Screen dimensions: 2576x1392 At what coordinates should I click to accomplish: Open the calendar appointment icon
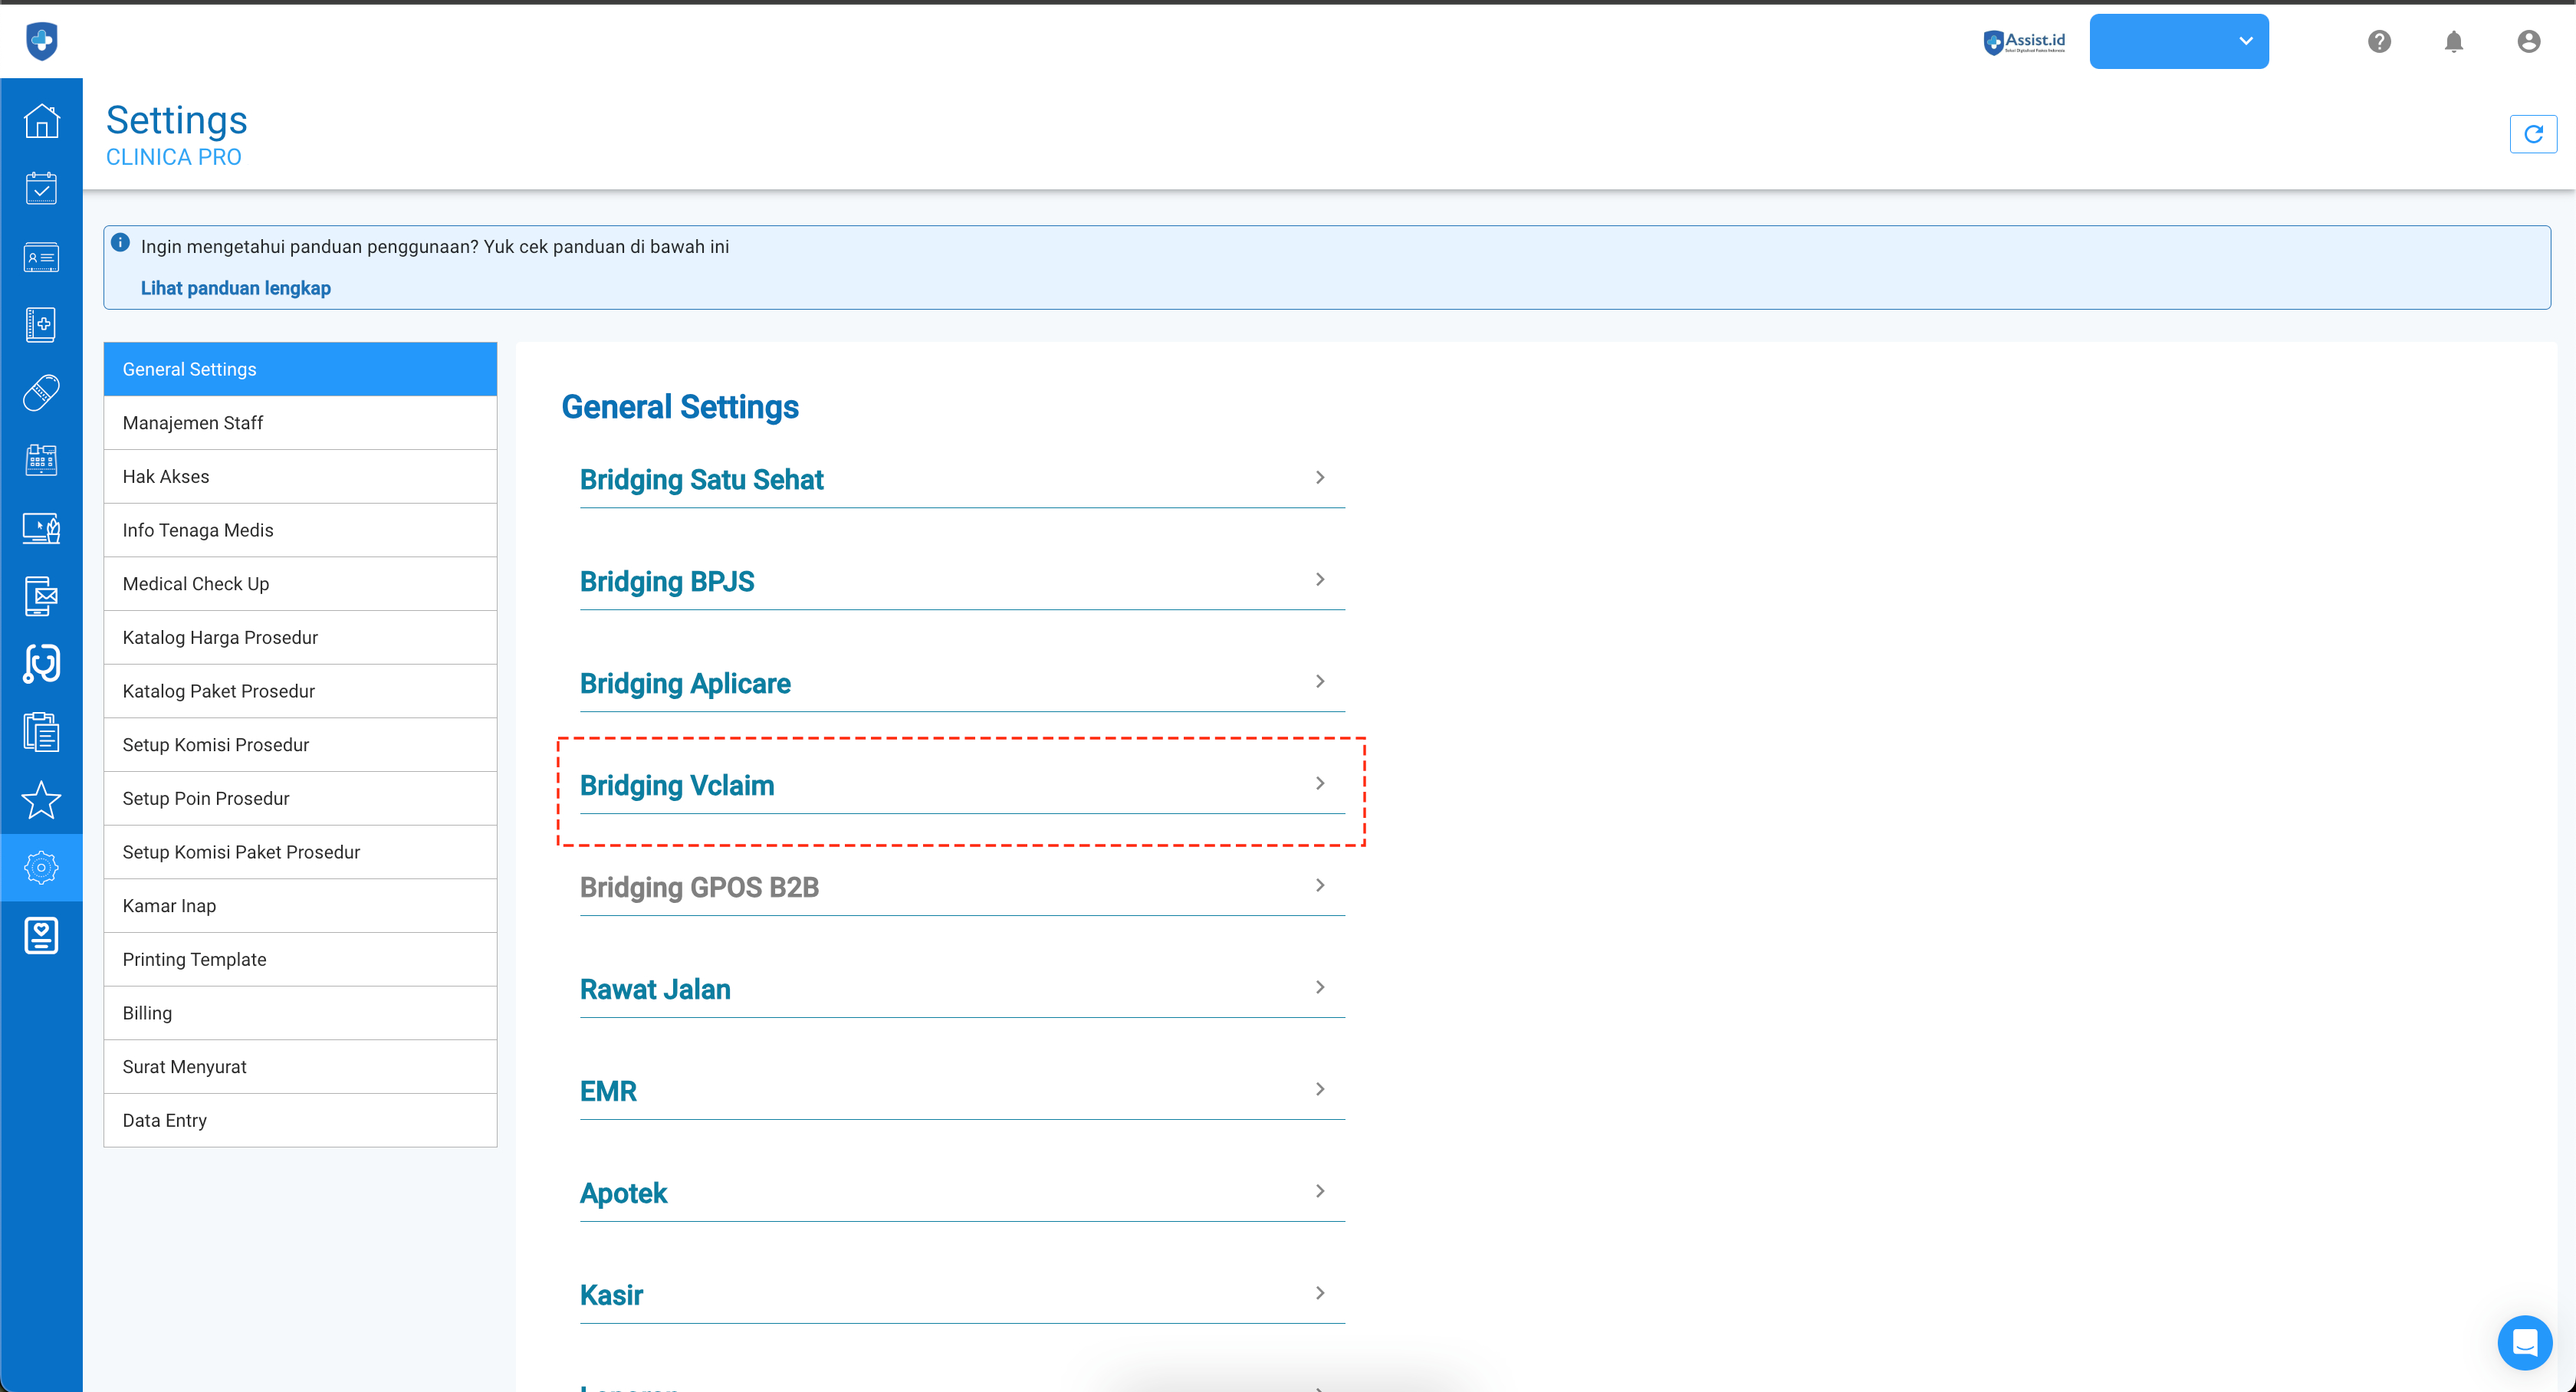[41, 188]
